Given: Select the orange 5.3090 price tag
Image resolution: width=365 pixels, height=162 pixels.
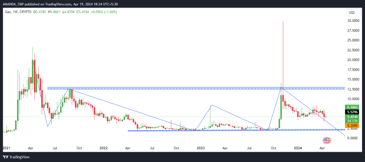Looking at the screenshot, I should 352,125.
